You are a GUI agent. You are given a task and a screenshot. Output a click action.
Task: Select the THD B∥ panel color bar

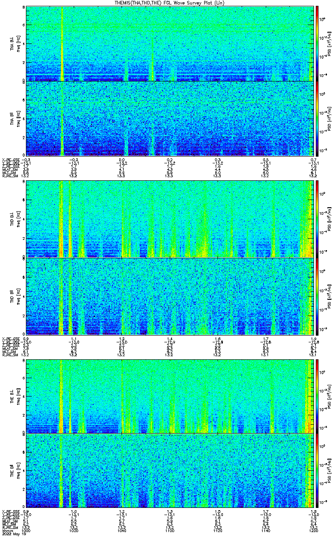[317, 296]
